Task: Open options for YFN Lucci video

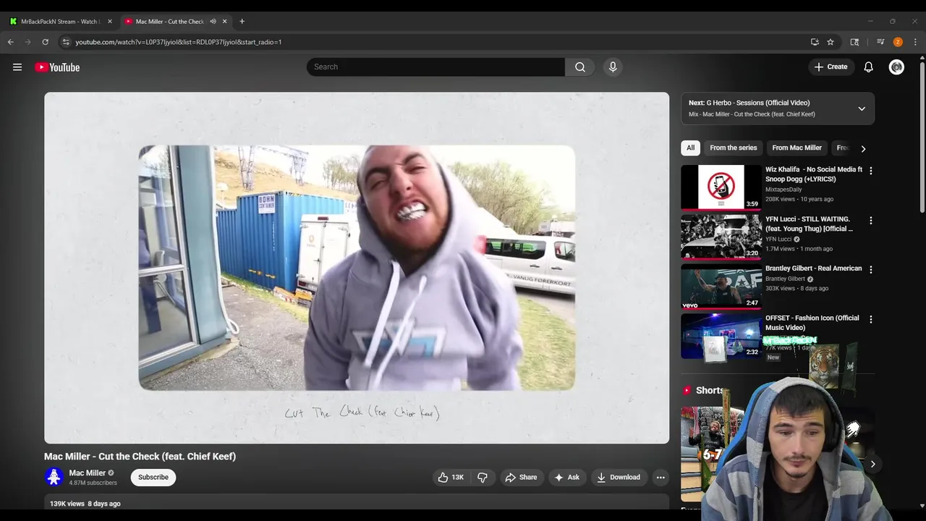Action: click(x=871, y=220)
